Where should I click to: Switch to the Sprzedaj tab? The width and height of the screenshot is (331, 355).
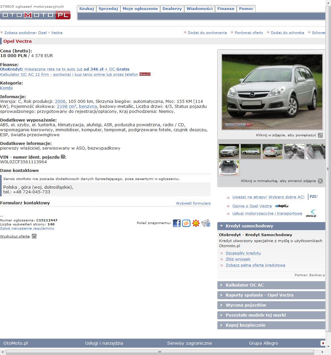click(x=108, y=9)
